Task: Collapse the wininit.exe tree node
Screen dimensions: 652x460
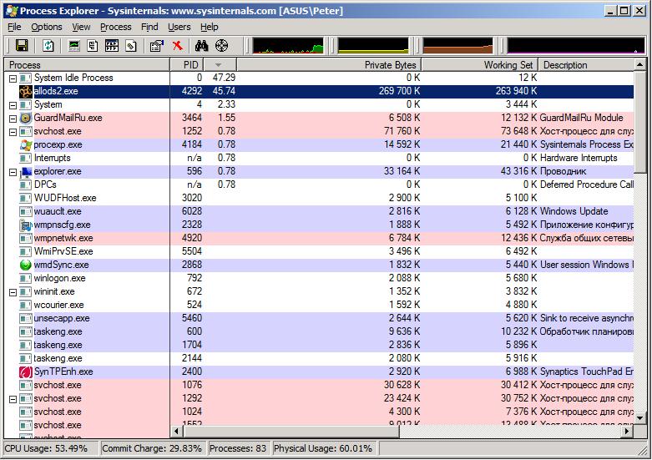Action: coord(13,292)
